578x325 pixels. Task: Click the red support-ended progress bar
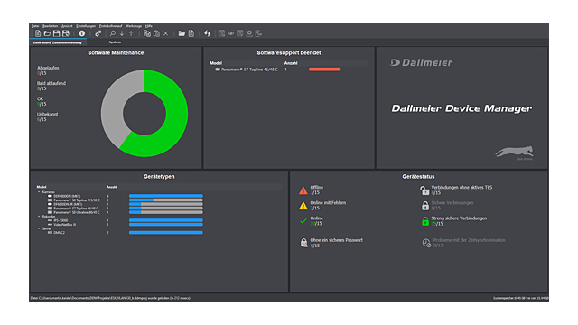click(x=325, y=70)
